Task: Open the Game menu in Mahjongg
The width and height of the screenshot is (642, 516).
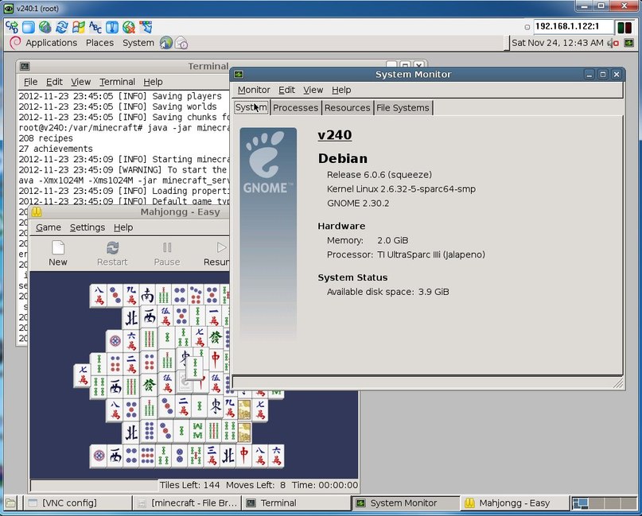Action: click(48, 227)
